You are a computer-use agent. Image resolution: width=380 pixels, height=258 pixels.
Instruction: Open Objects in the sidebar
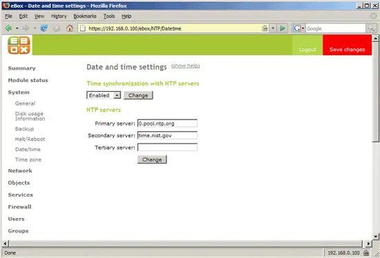pos(19,183)
